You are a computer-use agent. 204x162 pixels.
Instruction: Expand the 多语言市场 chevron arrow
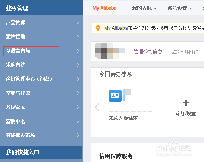78,51
